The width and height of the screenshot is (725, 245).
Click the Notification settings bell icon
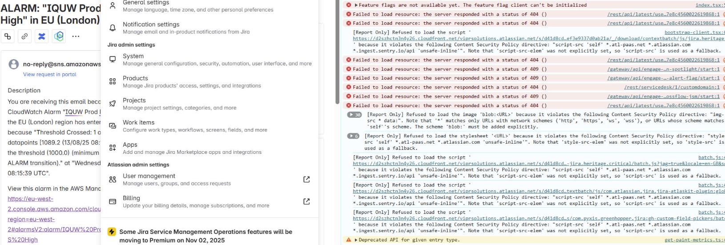[113, 28]
